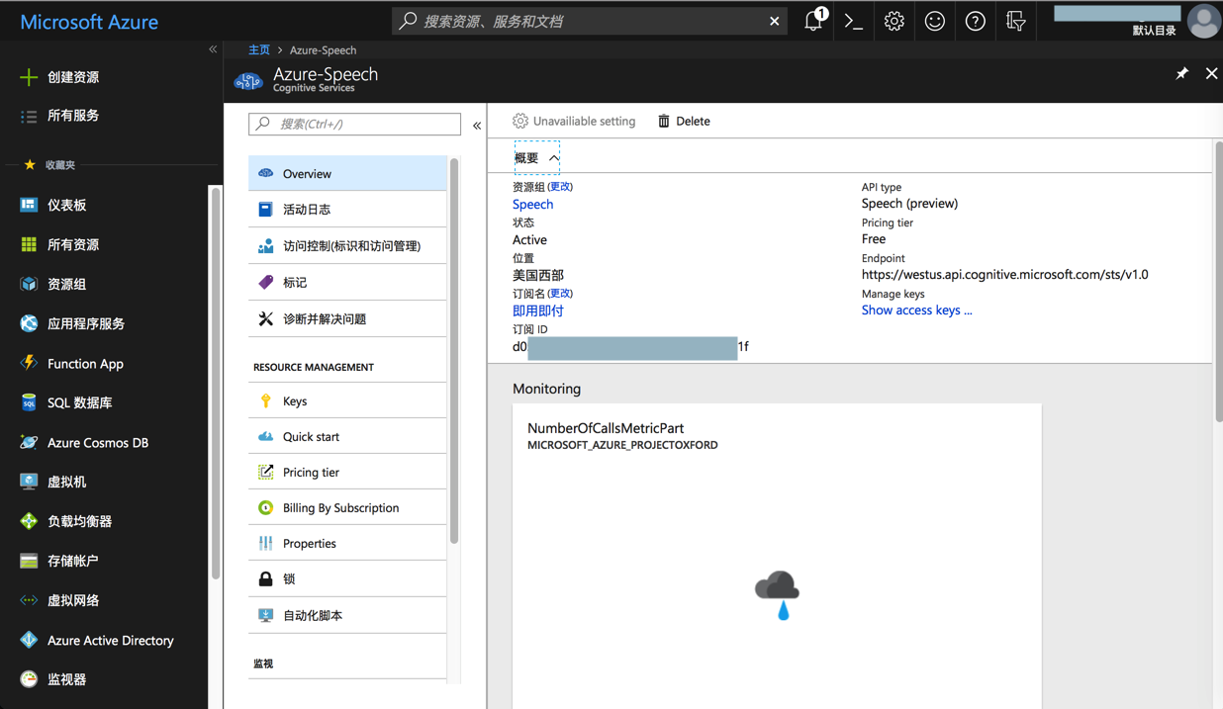Screen dimensions: 1223x709
Task: Open 标记 tags menu item
Action: point(347,283)
